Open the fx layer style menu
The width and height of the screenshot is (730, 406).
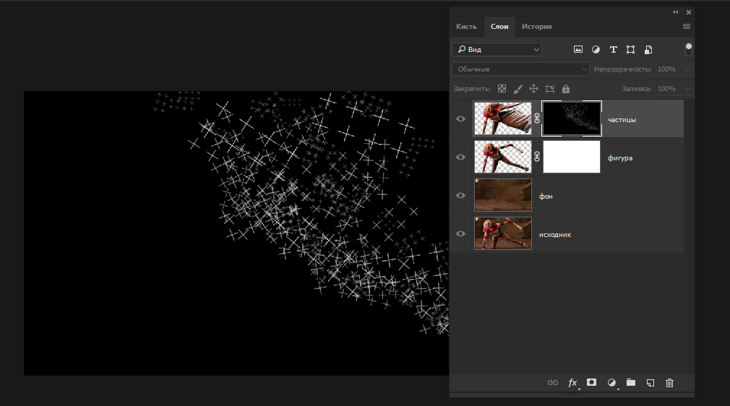(572, 383)
